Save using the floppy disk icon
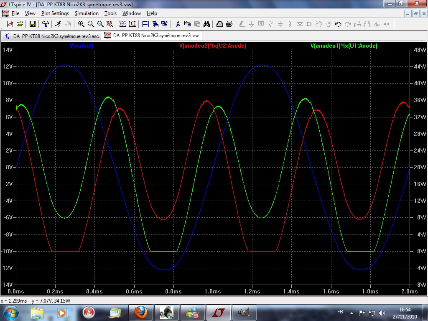Viewport: 428px width, 321px height. point(33,24)
